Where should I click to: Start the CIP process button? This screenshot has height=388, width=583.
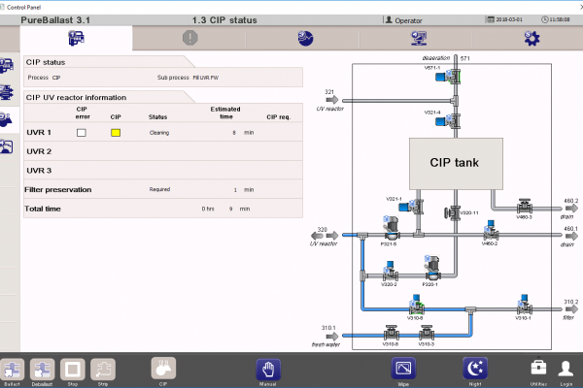163,369
